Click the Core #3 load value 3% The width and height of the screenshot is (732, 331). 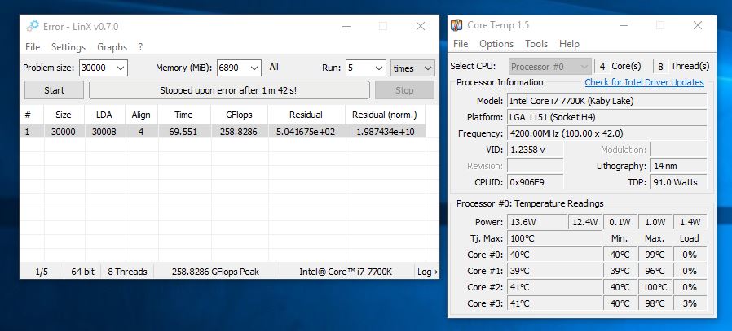point(690,303)
